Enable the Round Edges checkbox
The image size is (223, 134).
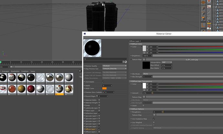[x=97, y=96]
